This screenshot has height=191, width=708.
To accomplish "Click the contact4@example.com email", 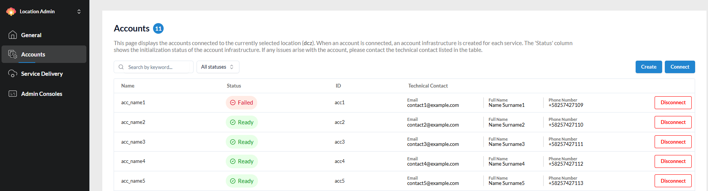I will point(433,164).
